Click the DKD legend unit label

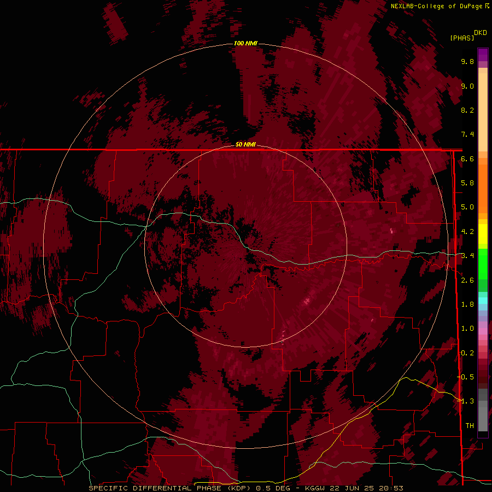point(481,33)
